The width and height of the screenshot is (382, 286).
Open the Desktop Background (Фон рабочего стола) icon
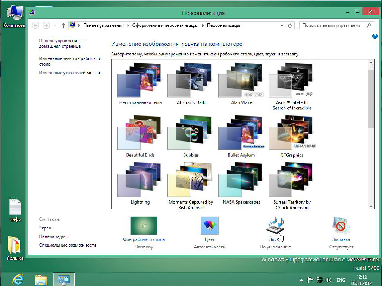[144, 226]
